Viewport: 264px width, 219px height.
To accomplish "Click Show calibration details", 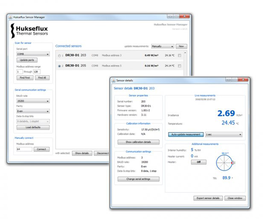I will (x=138, y=142).
